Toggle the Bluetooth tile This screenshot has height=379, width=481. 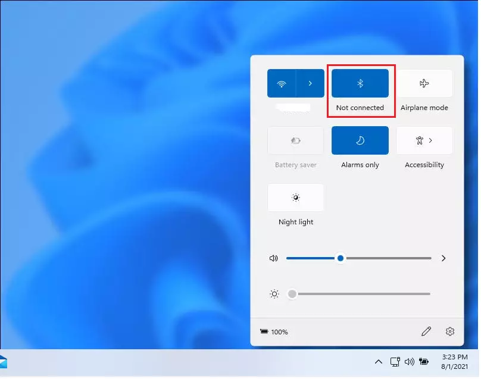tap(360, 83)
